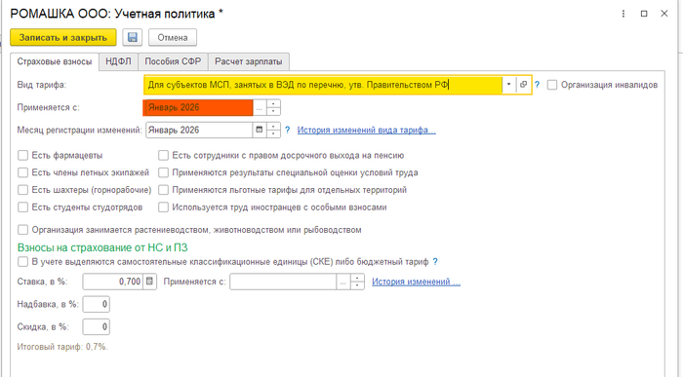Image resolution: width=683 pixels, height=377 pixels.
Task: Click ellipsis button in orange Применяется с field
Action: click(x=260, y=107)
